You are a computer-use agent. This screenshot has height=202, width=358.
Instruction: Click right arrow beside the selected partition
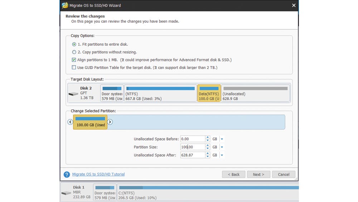110,122
